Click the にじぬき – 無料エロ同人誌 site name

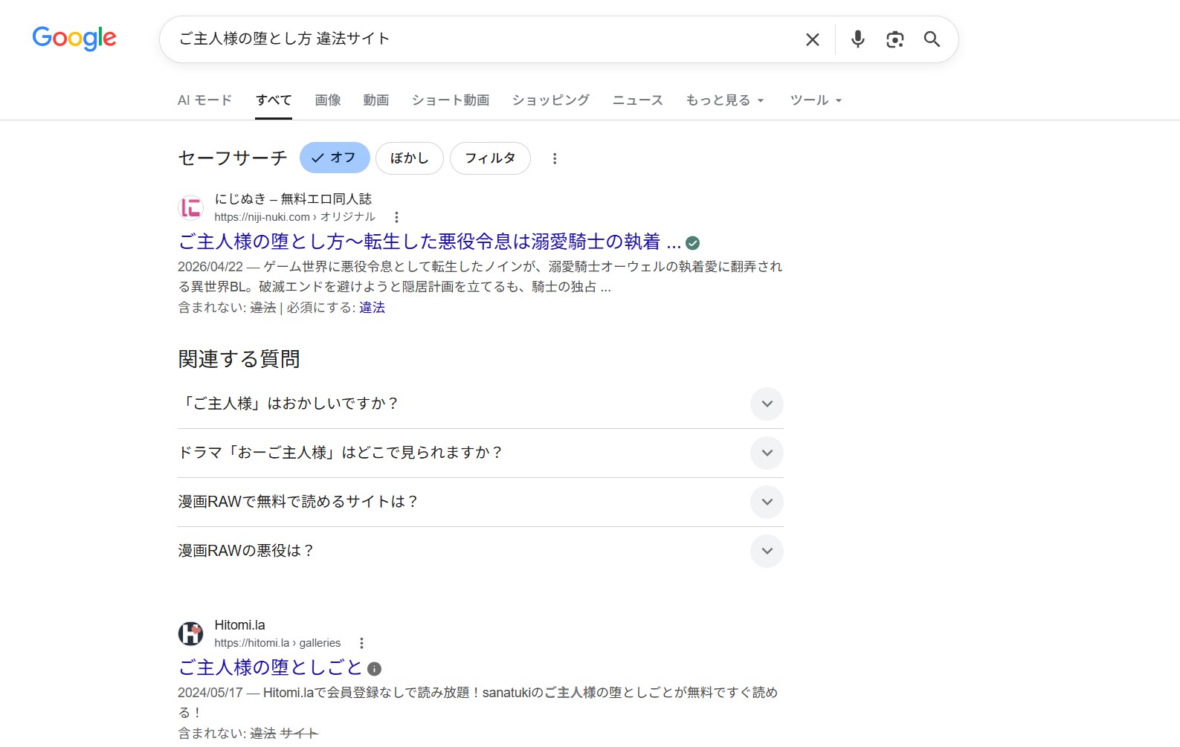[x=293, y=199]
